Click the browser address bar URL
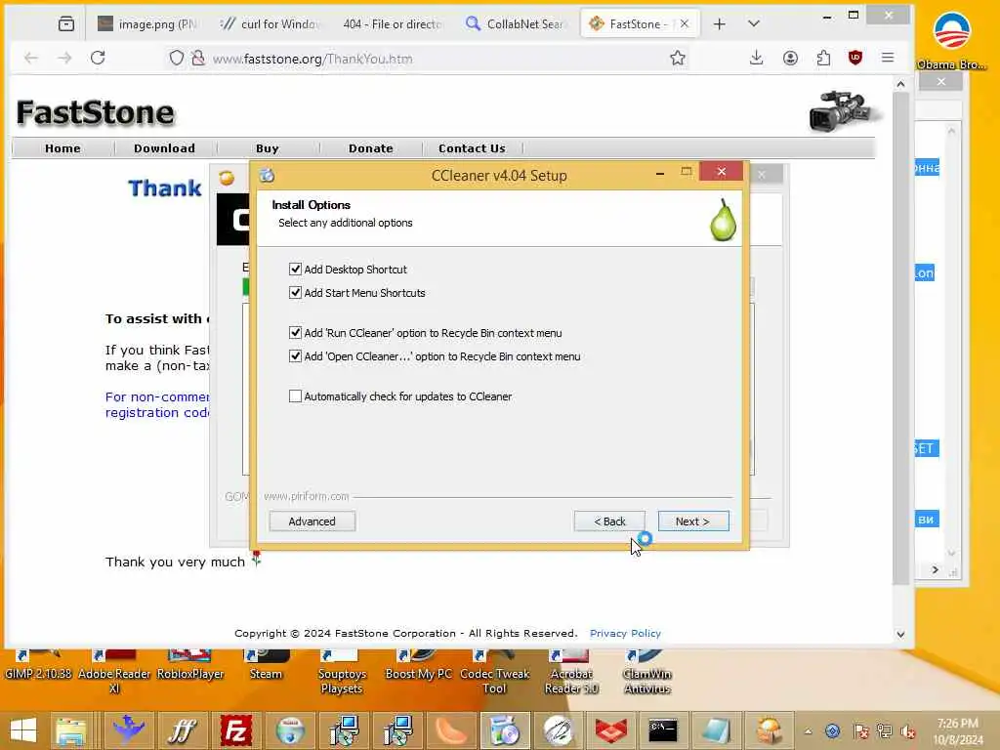 click(x=312, y=59)
